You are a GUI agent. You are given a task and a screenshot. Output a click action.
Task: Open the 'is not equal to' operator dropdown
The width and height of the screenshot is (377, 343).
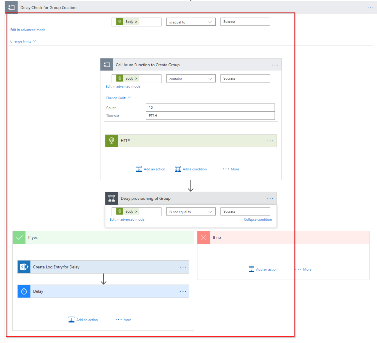191,212
